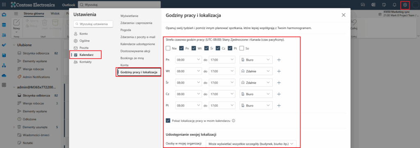Add another time slot for Śr with plus
Viewport: 420px width, 148px height.
[279, 83]
